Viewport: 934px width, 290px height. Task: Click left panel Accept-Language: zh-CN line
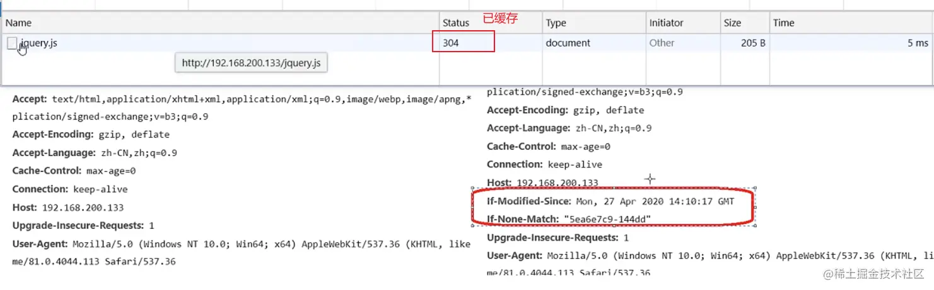click(95, 152)
